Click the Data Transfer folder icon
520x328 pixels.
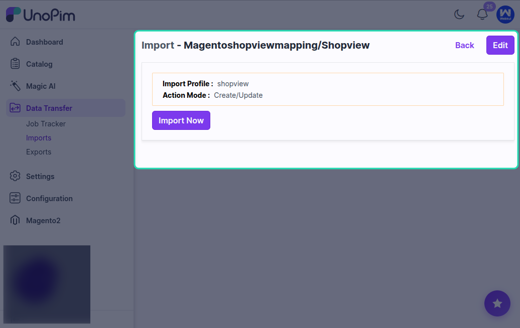(x=15, y=108)
